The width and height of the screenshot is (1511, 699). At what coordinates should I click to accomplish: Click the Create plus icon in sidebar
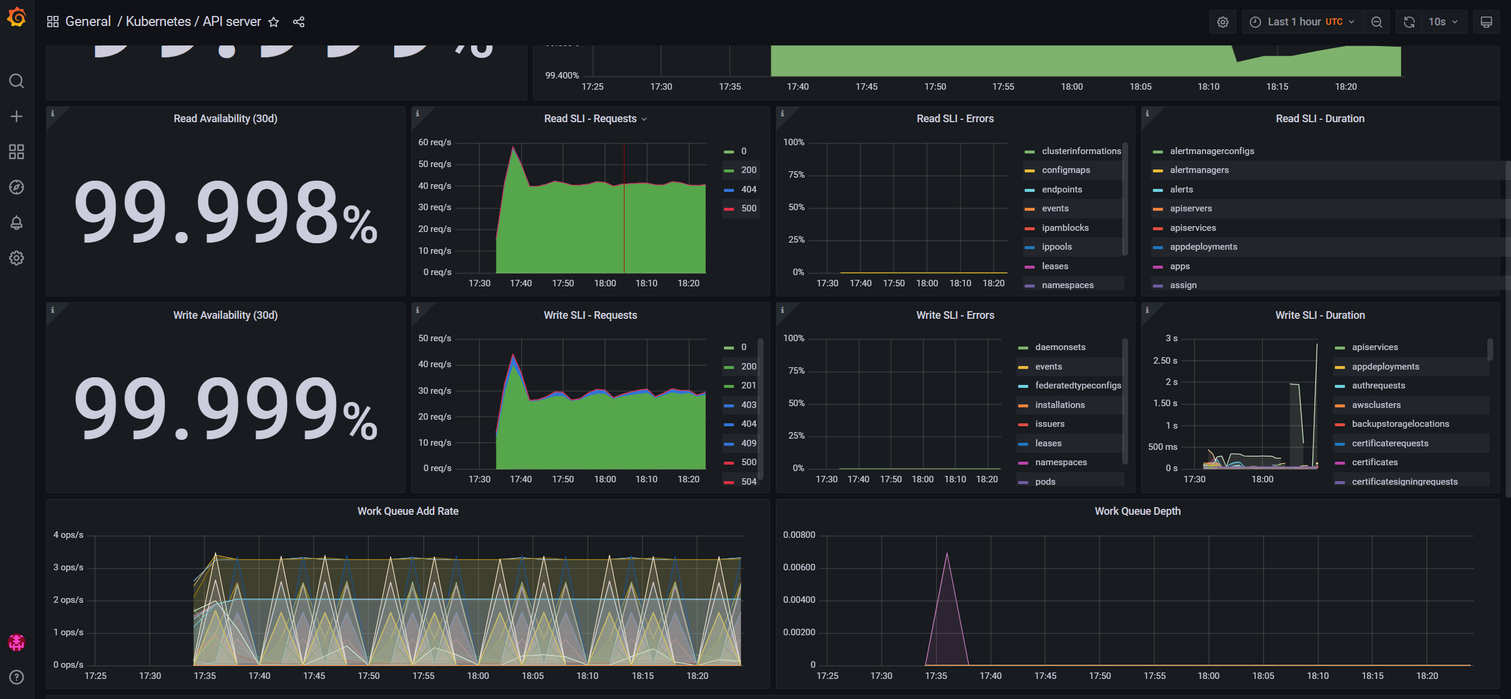(17, 116)
